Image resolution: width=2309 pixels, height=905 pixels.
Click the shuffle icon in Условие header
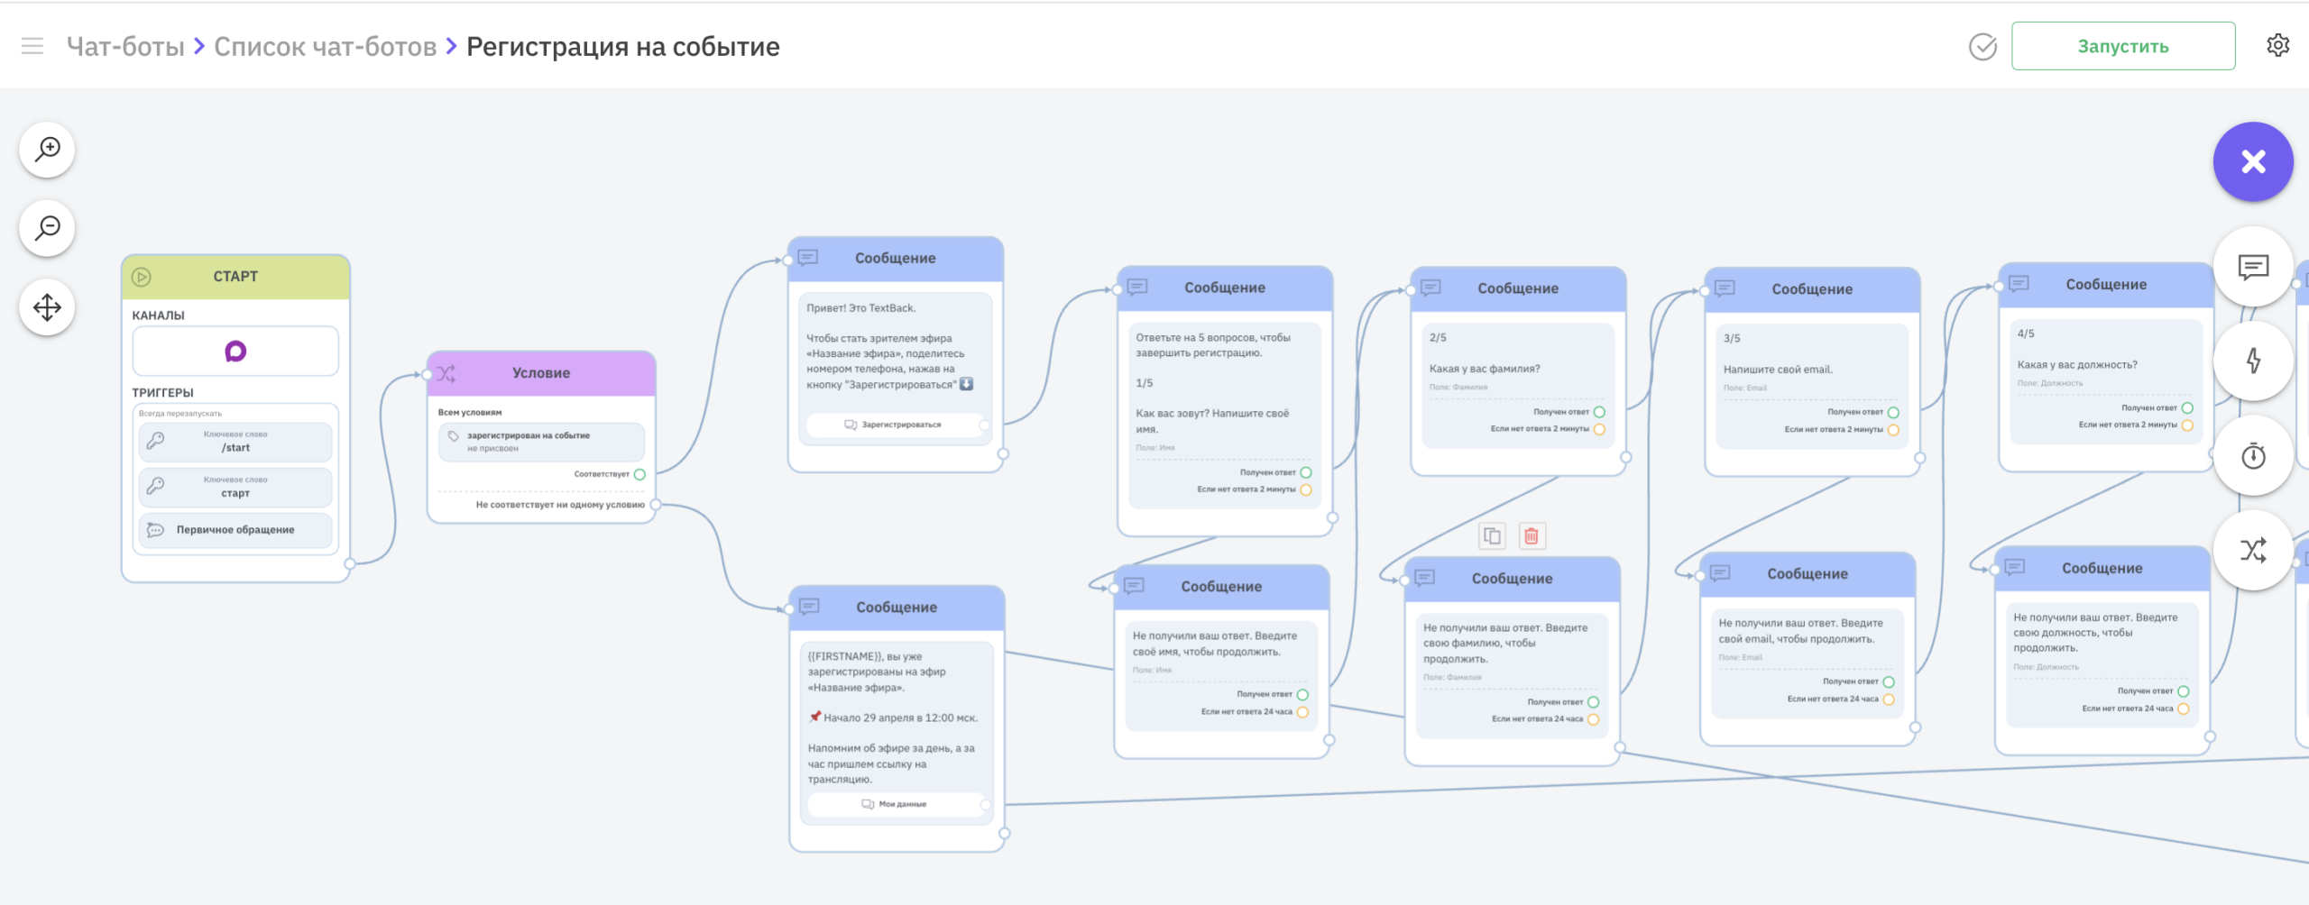coord(446,373)
